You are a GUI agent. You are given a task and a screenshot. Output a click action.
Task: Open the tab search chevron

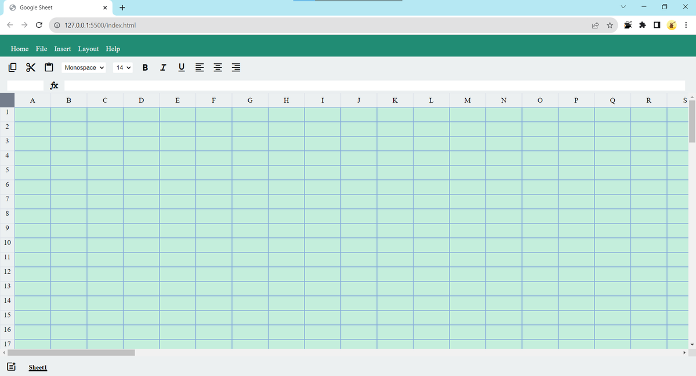(623, 7)
